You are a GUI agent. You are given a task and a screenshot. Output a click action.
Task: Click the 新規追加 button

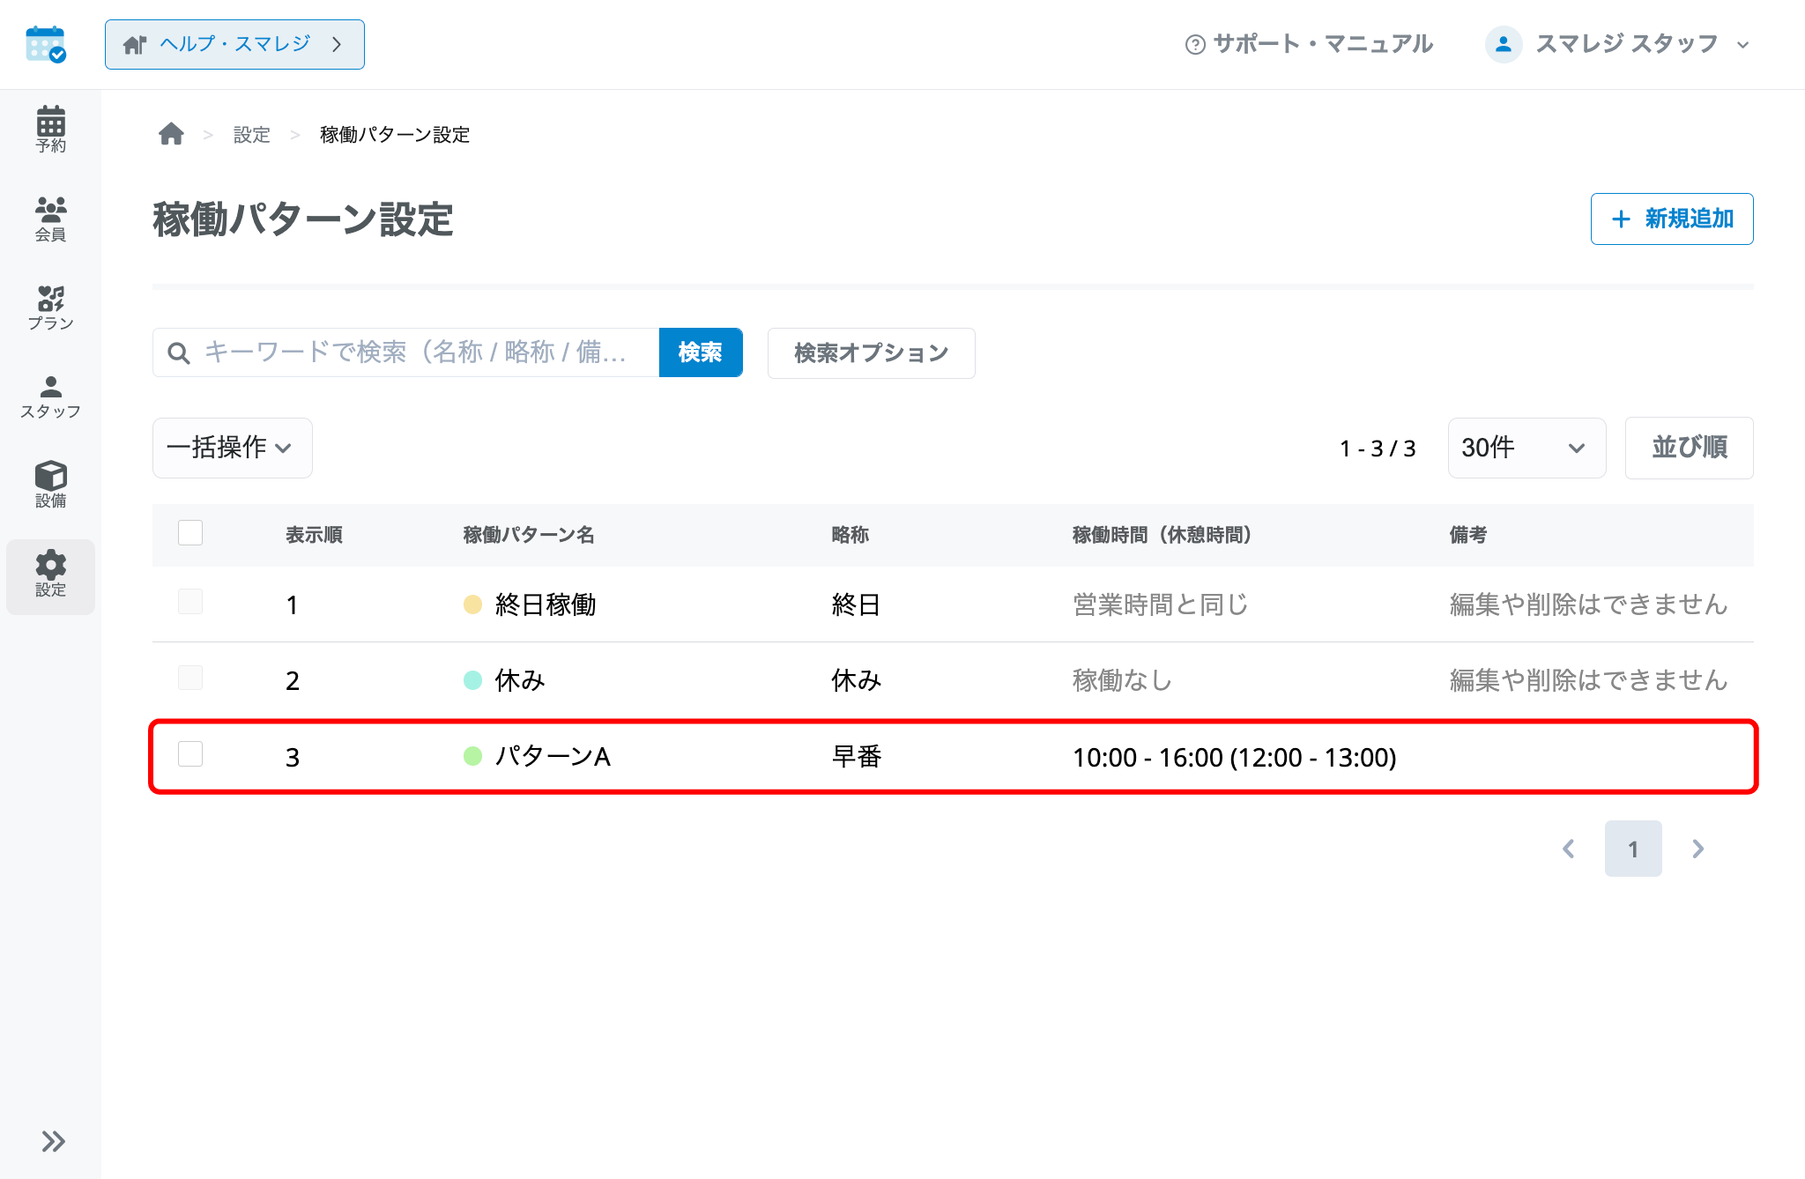click(1671, 219)
